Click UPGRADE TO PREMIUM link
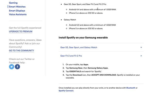Viewport: 165px width, 93px height. click(x=21, y=32)
